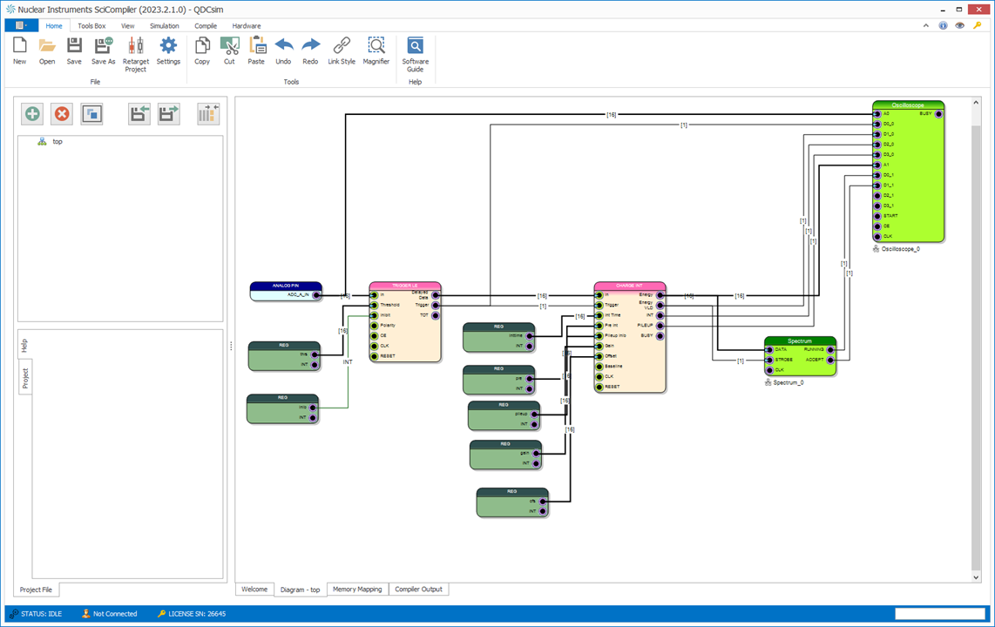This screenshot has height=627, width=995.
Task: Choose Save As in the ribbon
Action: (x=104, y=51)
